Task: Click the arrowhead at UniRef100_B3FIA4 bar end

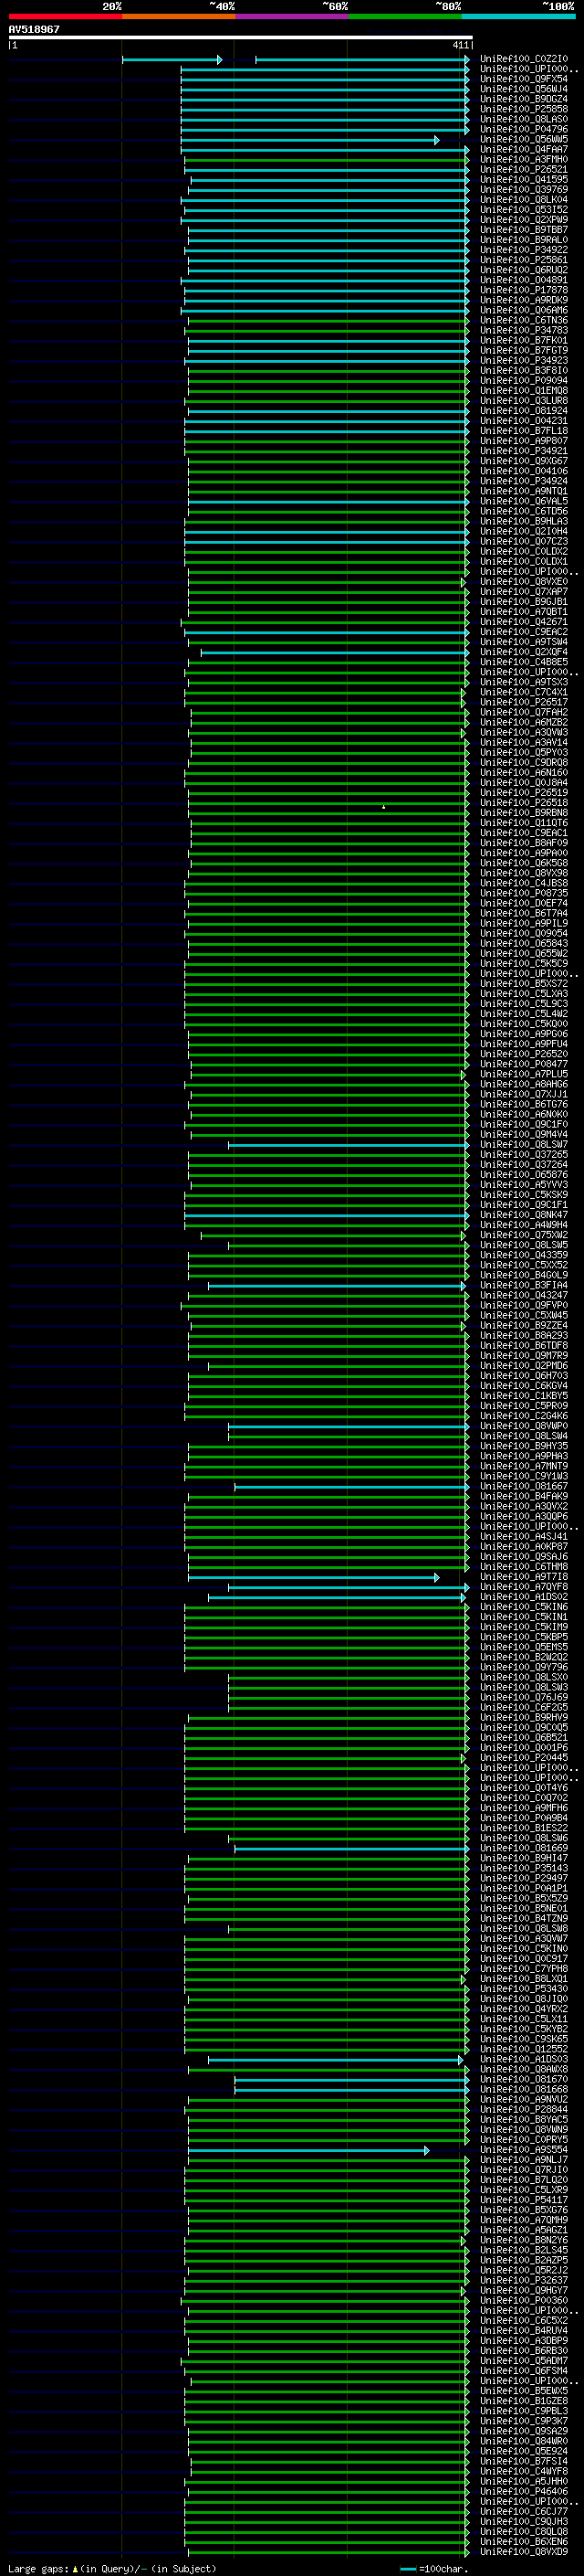Action: pyautogui.click(x=464, y=1286)
